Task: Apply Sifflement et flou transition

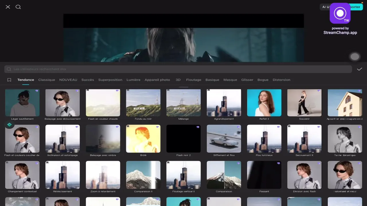Action: click(224, 139)
